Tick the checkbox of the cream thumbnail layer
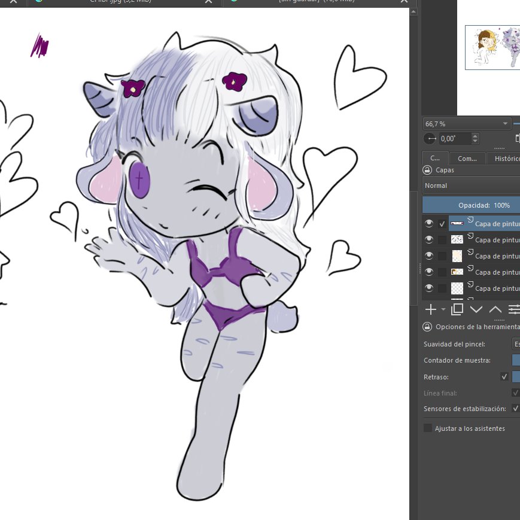This screenshot has height=520, width=520. [442, 256]
